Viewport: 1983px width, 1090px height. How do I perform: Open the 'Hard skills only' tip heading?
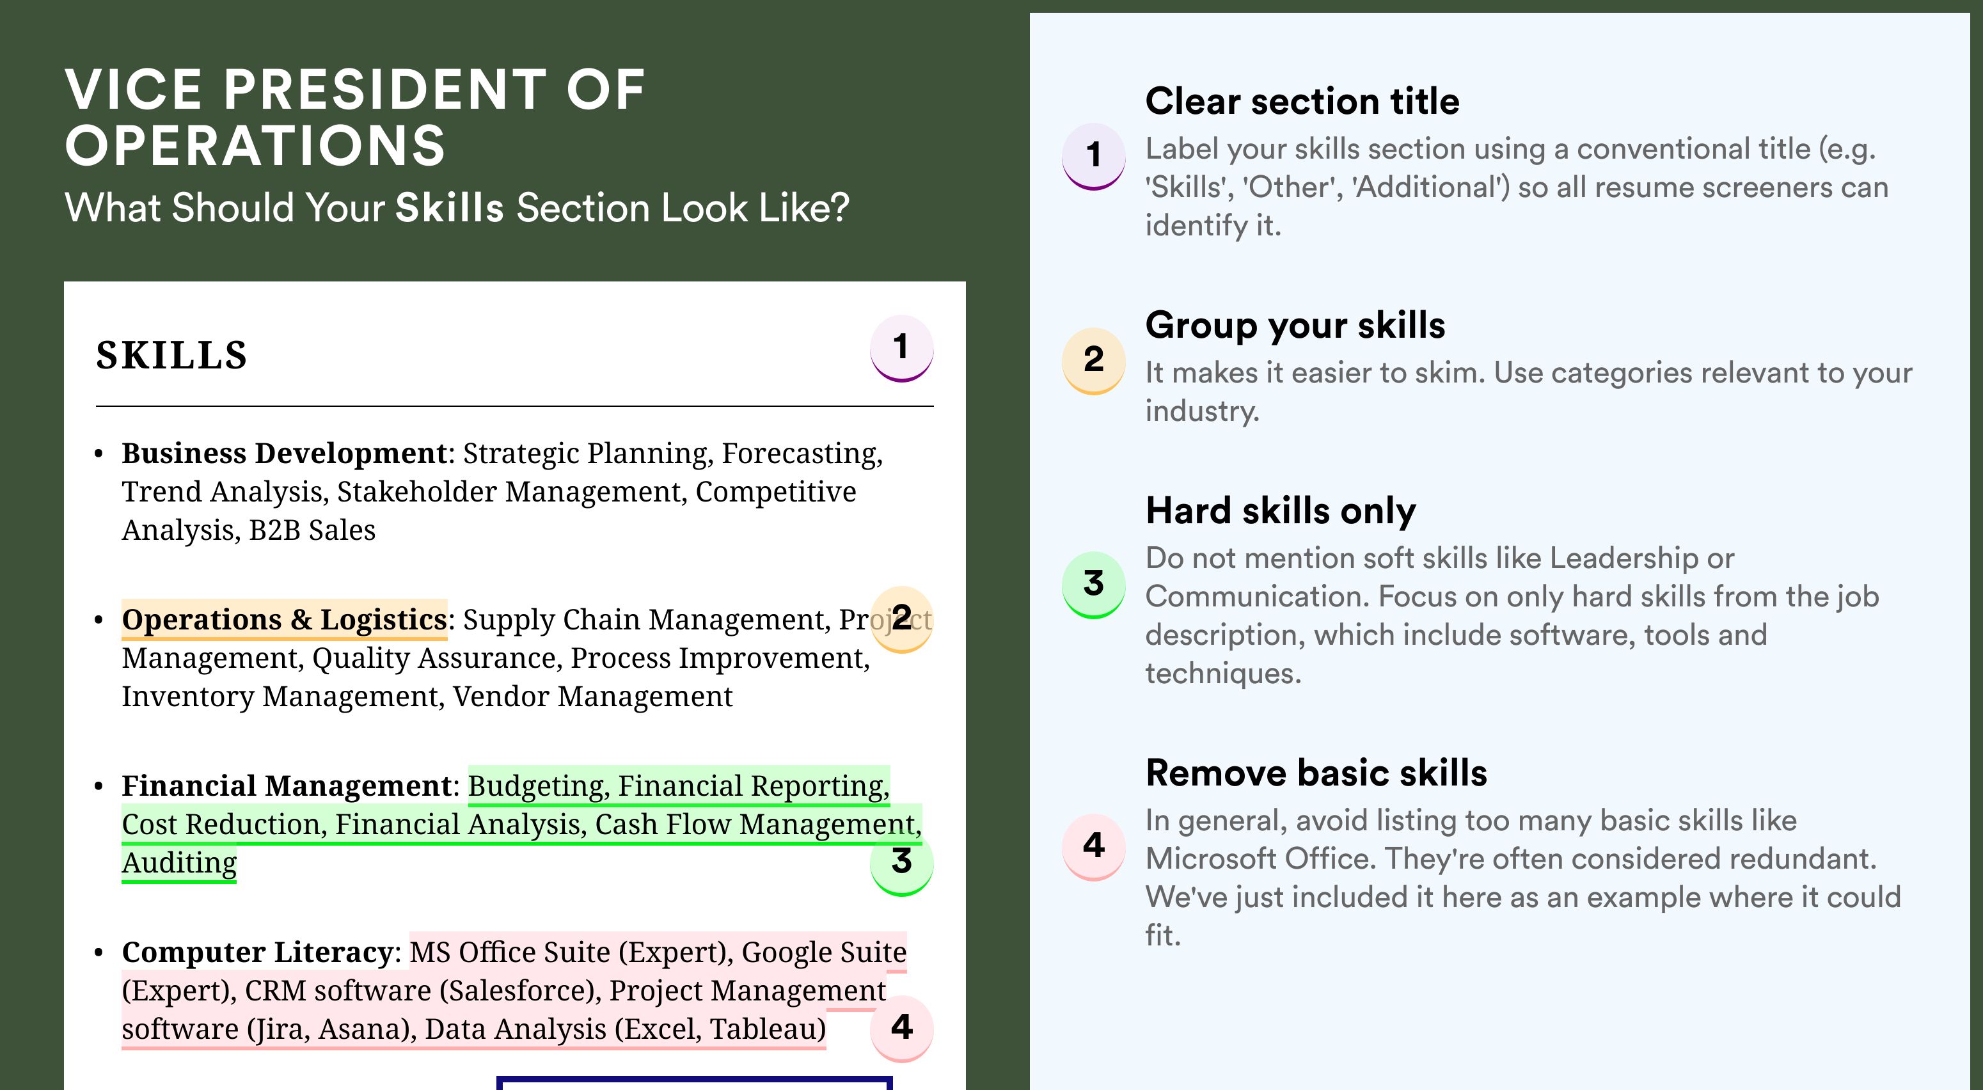tap(1280, 511)
